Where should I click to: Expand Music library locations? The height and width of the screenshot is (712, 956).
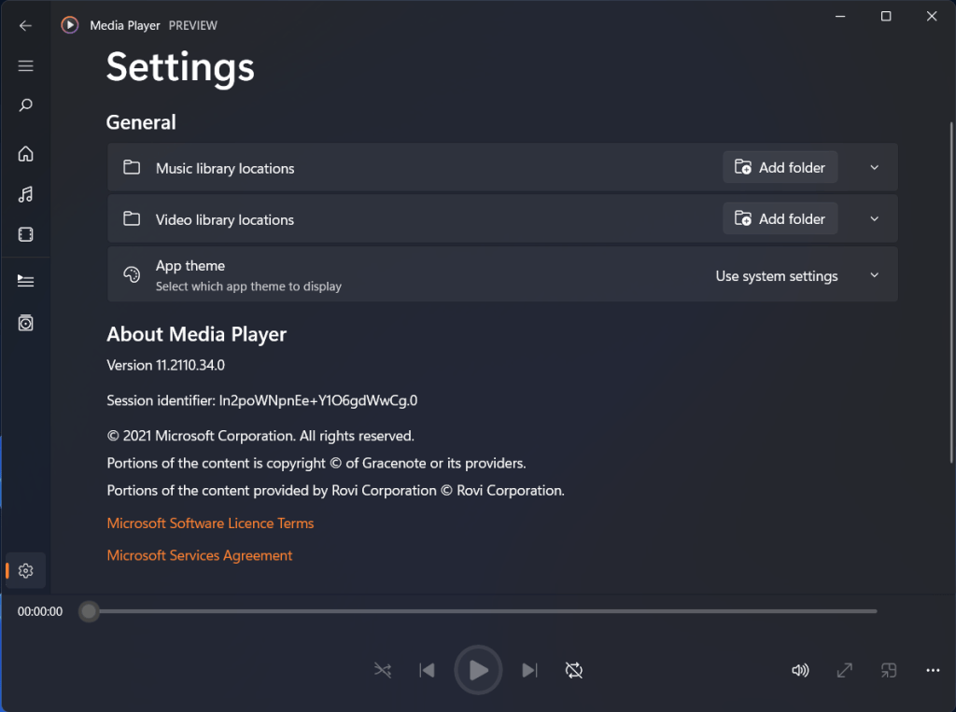[x=874, y=167]
